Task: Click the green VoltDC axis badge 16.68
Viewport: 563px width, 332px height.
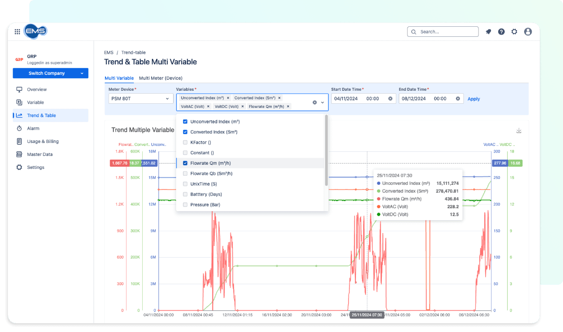Action: [515, 163]
